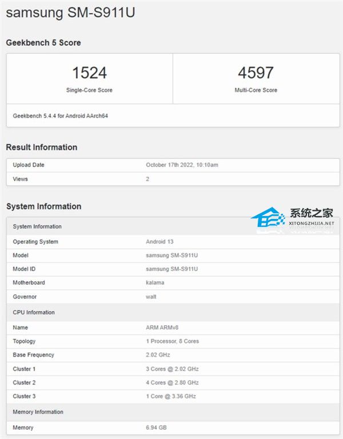This screenshot has height=439, width=343.
Task: Click the 'Motherboard' row label
Action: (x=29, y=283)
